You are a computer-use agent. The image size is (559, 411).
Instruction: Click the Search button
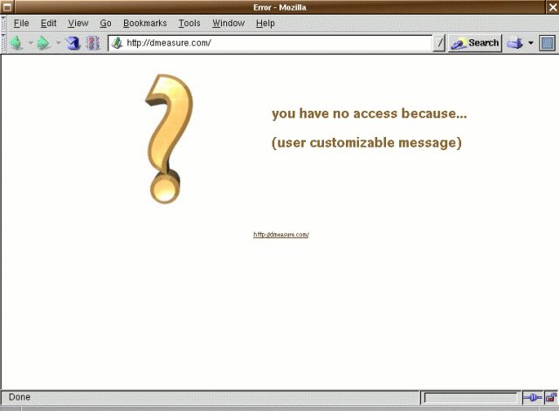(x=475, y=43)
